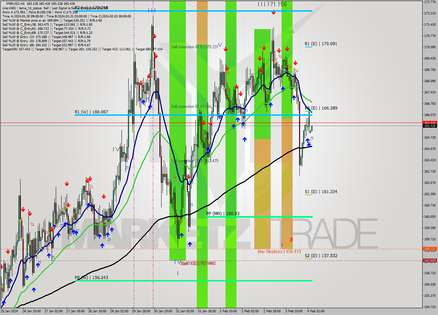
Task: Click the 170.090 price axis value
Action: (430, 47)
